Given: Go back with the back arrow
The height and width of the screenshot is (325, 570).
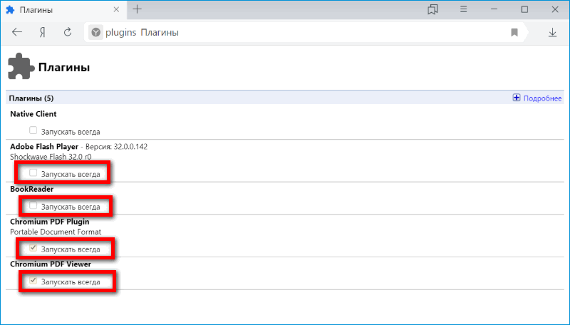Looking at the screenshot, I should point(17,32).
